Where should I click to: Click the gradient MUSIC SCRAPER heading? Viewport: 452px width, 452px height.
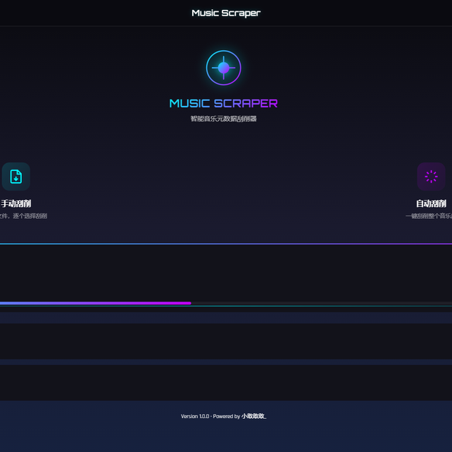pyautogui.click(x=224, y=103)
